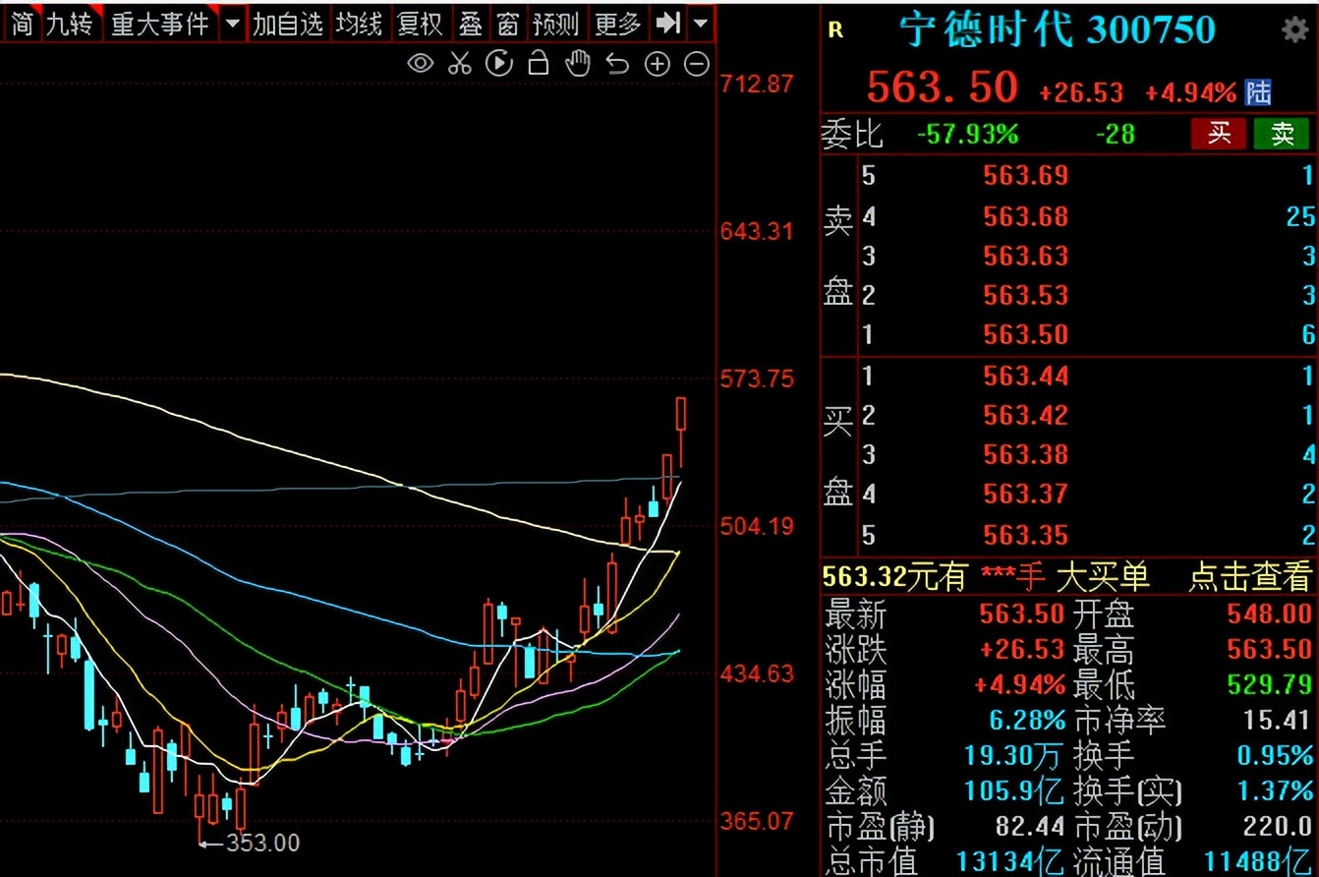Zoom out with minus circle icon
Screen dimensions: 1319x877
click(x=696, y=64)
